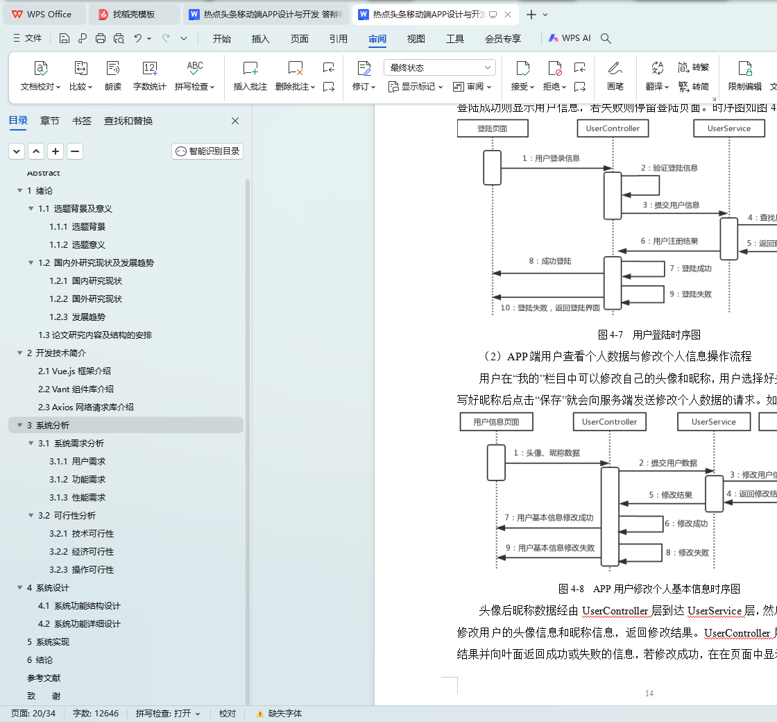Image resolution: width=777 pixels, height=722 pixels.
Task: Collapse the 4 系统设计 node
Action: pyautogui.click(x=20, y=587)
